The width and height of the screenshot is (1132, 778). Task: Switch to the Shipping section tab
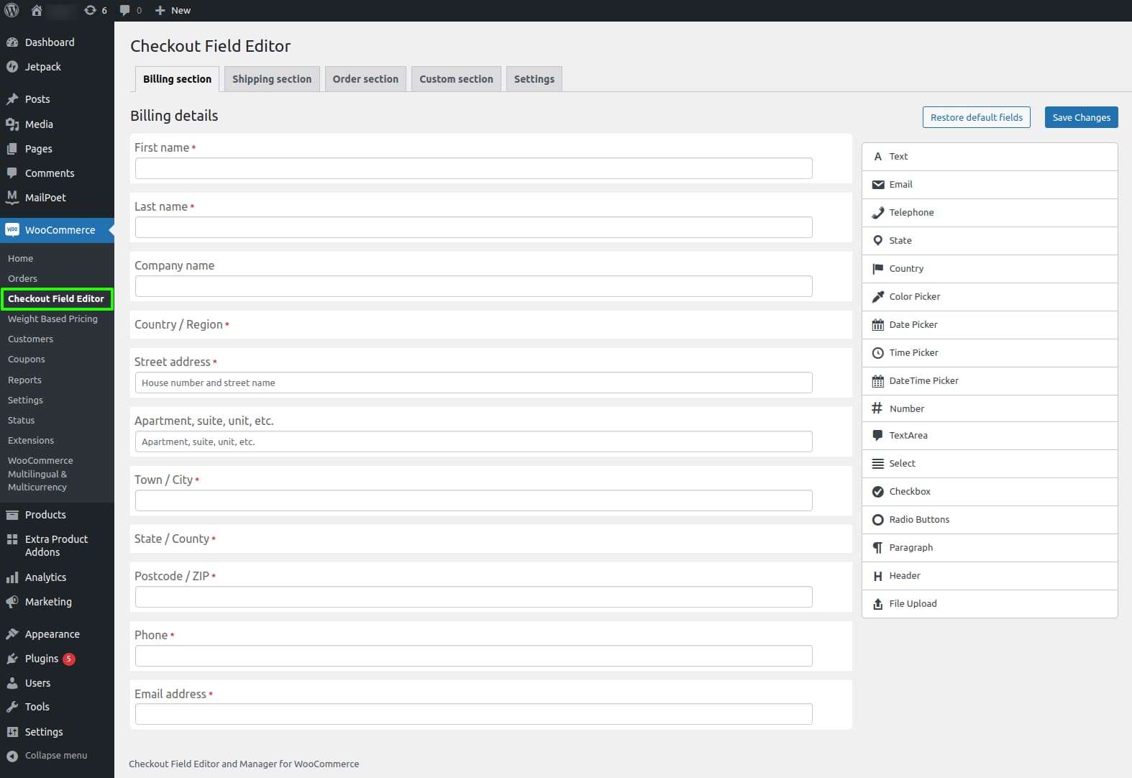[272, 79]
